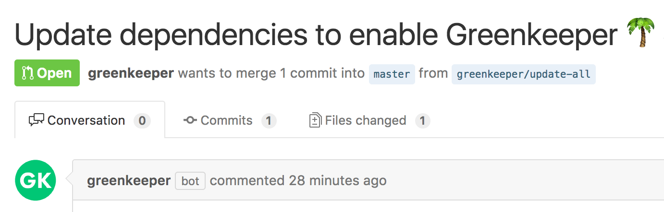Screen dimensions: 664x212
Task: Click the 28 minutes ago timestamp
Action: 338,181
